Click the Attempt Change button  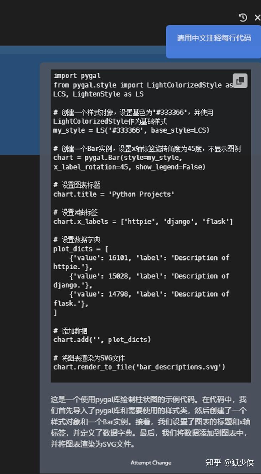151,463
